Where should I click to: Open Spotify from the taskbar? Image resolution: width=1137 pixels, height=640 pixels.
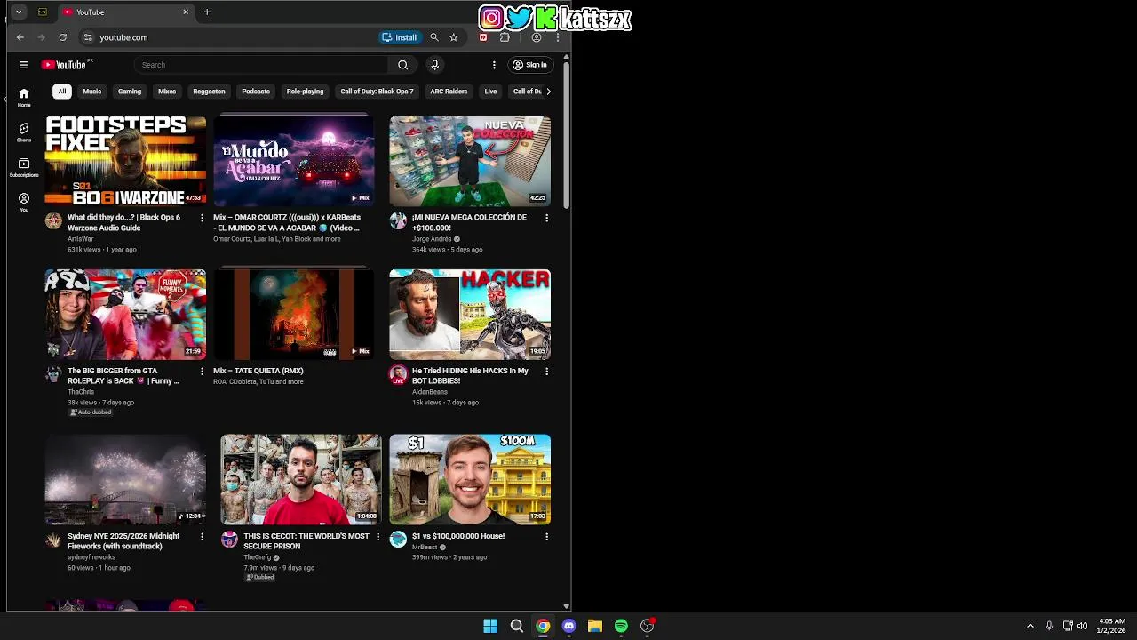pyautogui.click(x=621, y=626)
